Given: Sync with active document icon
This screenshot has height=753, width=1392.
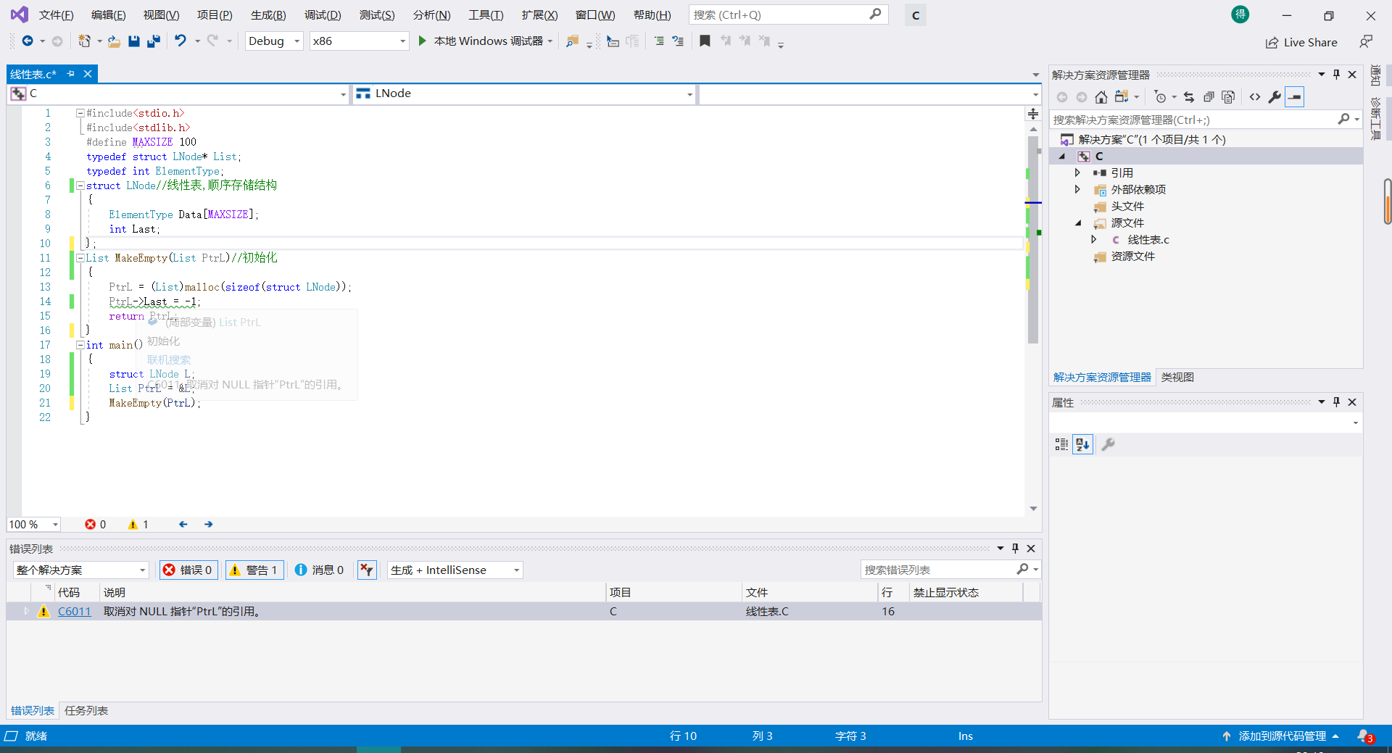Looking at the screenshot, I should [x=1189, y=97].
